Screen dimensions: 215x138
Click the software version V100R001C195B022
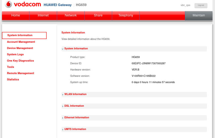[144, 76]
